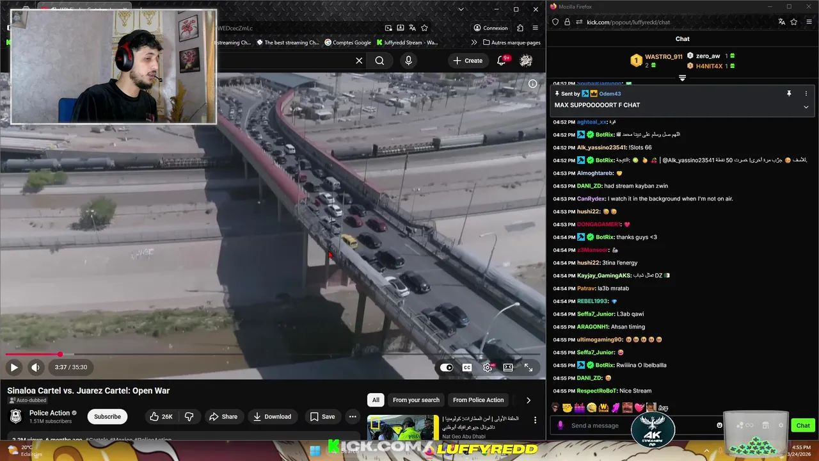Screen dimensions: 819x461
Task: Search YouTube with your voice
Action: point(408,61)
